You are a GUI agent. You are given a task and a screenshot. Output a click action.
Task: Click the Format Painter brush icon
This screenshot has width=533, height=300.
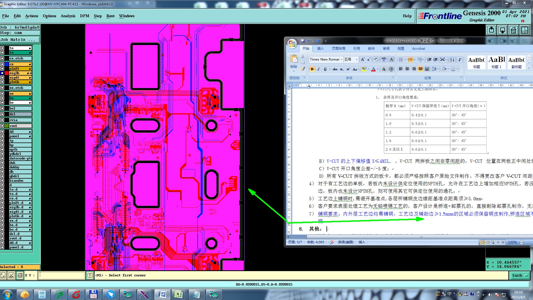coord(303,69)
